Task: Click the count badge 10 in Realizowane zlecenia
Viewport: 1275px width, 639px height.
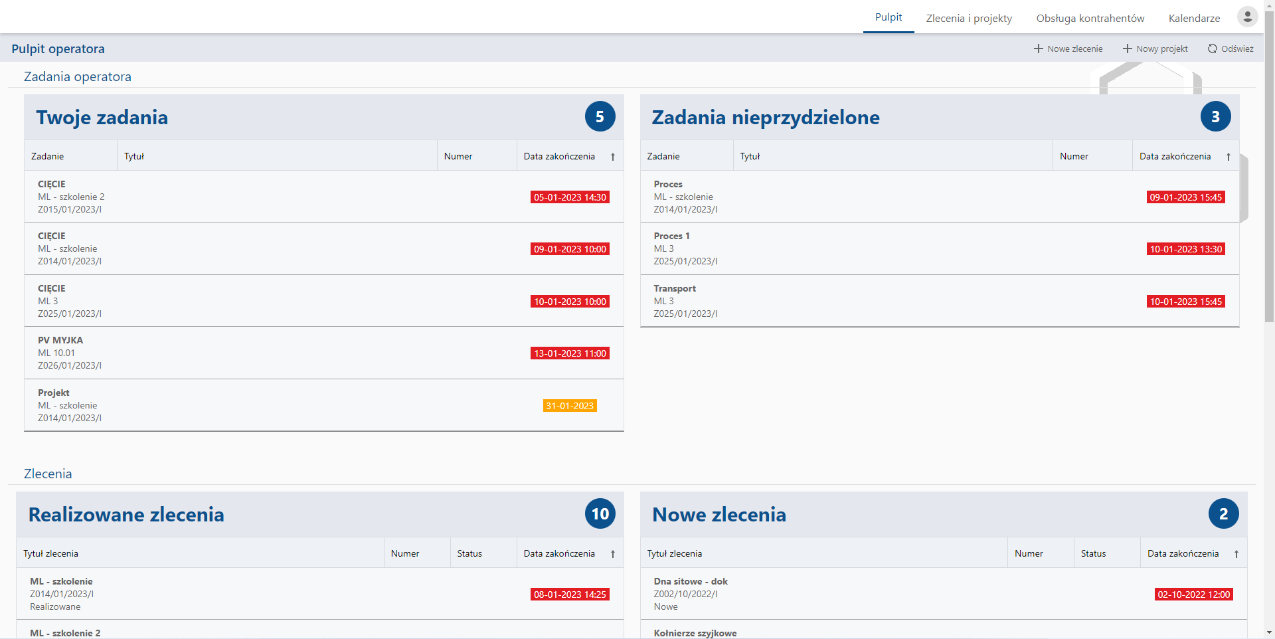Action: point(600,514)
